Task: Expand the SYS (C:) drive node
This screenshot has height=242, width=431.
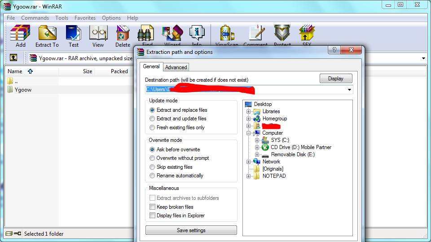Action: point(257,140)
